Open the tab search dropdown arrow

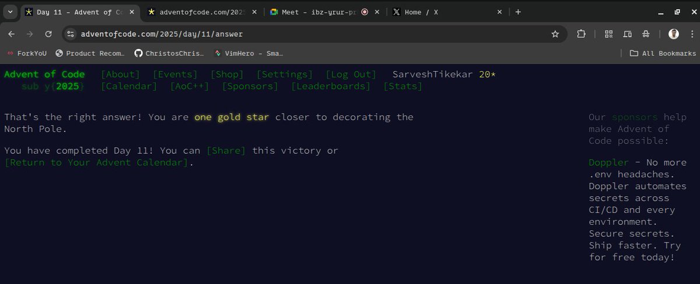[10, 12]
